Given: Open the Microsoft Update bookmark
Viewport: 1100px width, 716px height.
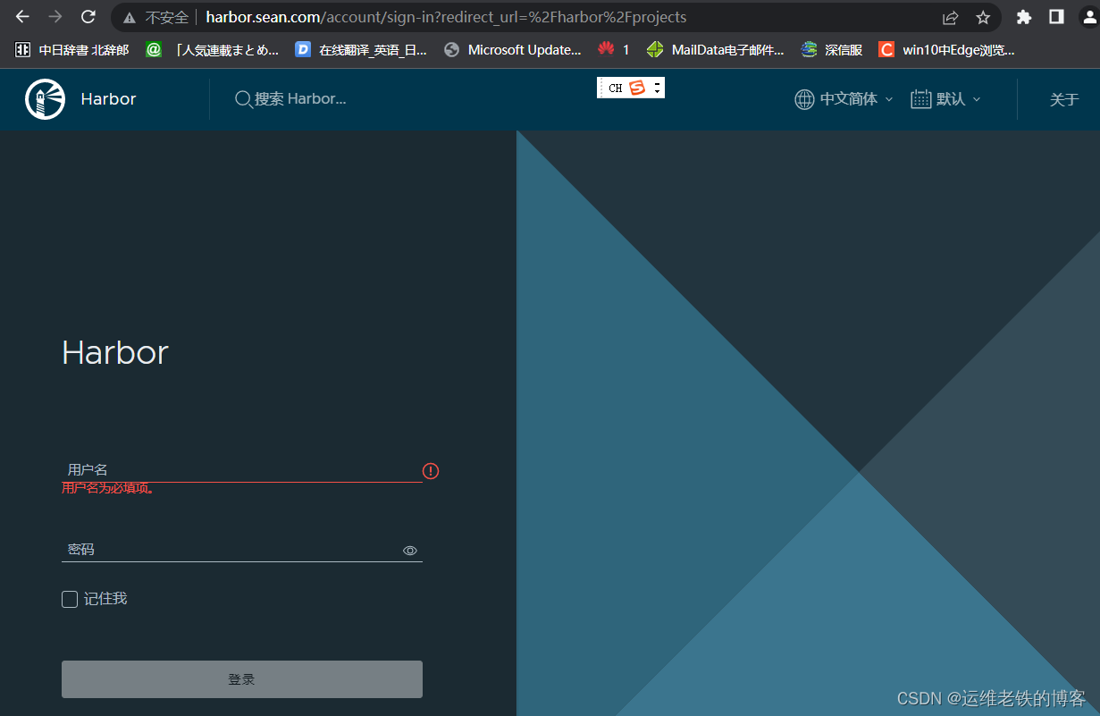Looking at the screenshot, I should tap(513, 50).
